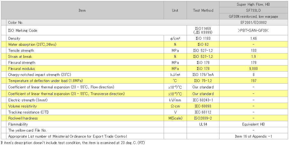Screen dimensions: 290x145
Task: Select the "Water absorption (23°C,24hrs)" row label
Action: click(32, 44)
